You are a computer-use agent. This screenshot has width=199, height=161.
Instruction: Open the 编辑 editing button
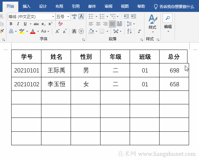tap(168, 23)
